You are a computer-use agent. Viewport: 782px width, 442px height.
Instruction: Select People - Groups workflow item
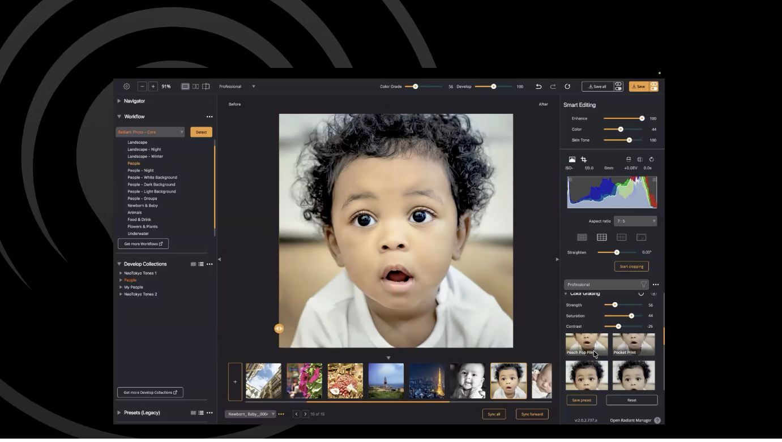tap(142, 199)
